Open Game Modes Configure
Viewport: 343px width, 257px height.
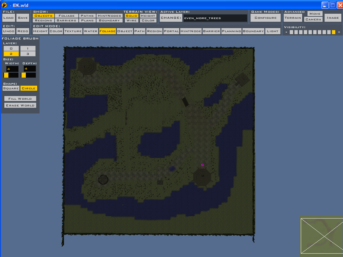point(265,18)
